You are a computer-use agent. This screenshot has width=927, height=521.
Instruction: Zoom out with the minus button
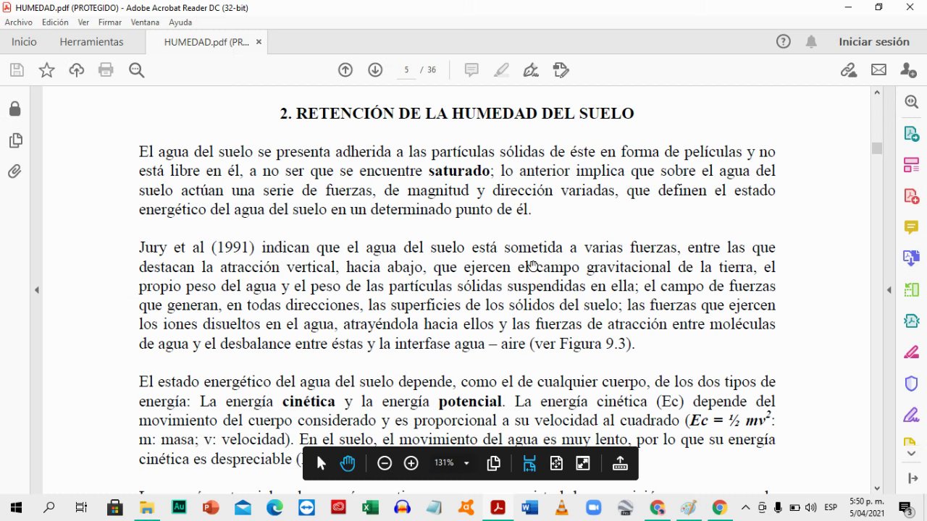tap(385, 463)
